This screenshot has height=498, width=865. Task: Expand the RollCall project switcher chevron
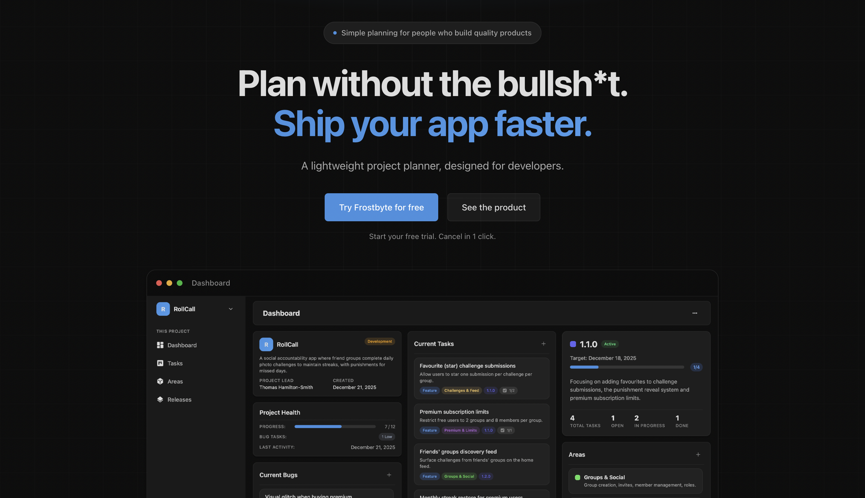pyautogui.click(x=231, y=308)
